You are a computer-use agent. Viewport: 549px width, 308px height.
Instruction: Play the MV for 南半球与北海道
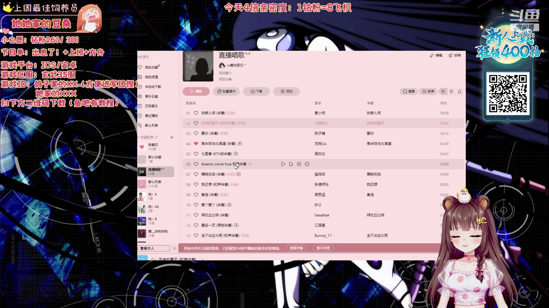point(240,144)
